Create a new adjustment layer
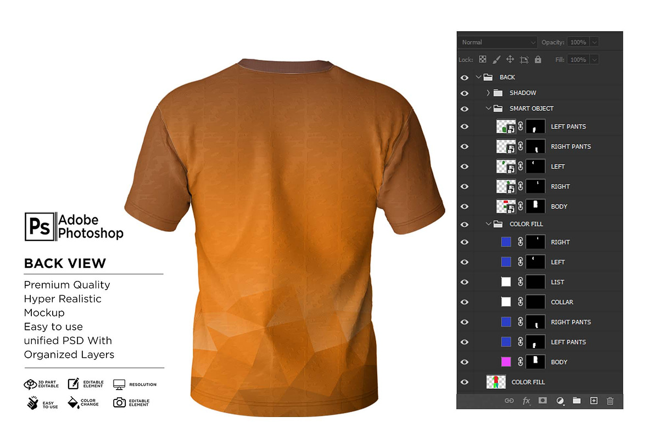 [560, 401]
